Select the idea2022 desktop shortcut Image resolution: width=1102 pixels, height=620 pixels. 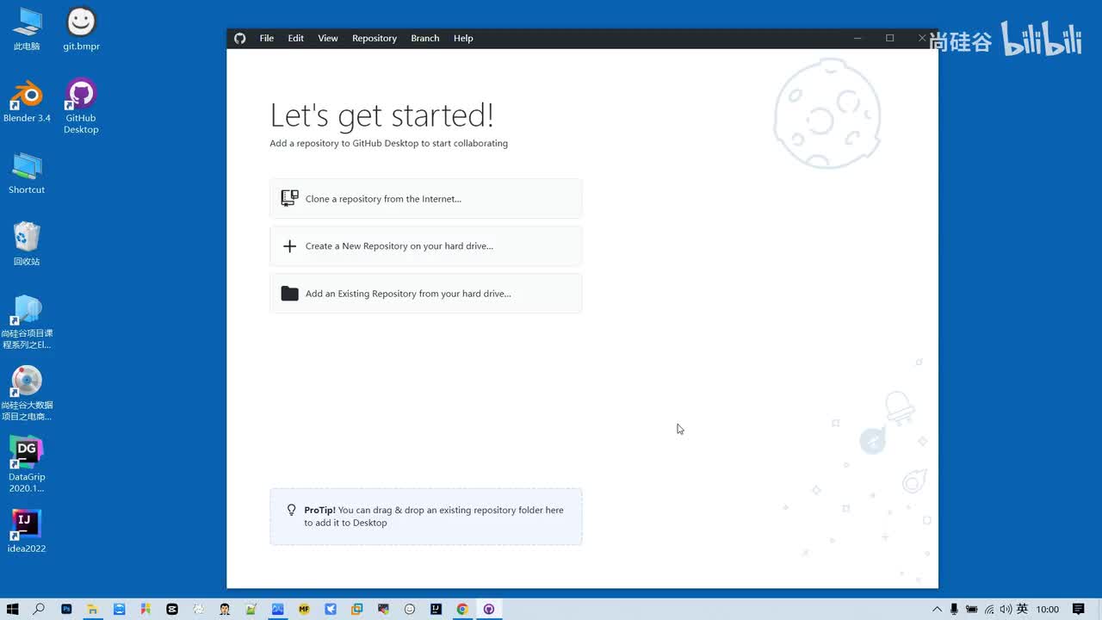pos(27,530)
